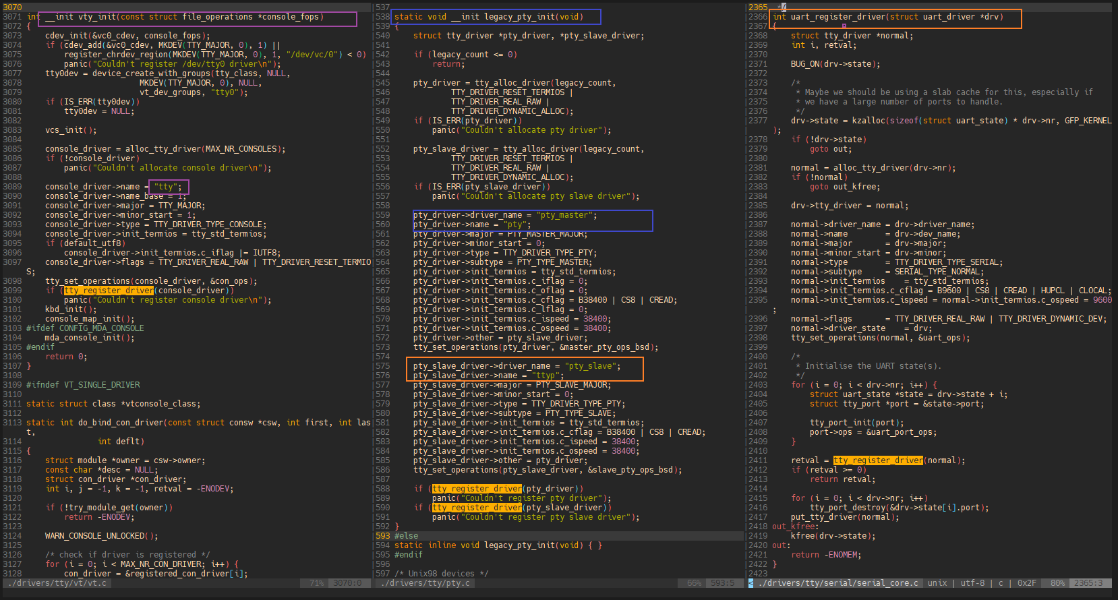This screenshot has width=1118, height=600.
Task: Click the '2365:3' cursor position indicator
Action: [x=1088, y=583]
